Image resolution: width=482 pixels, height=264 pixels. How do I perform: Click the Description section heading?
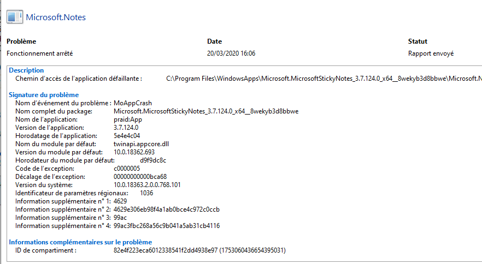tap(26, 70)
